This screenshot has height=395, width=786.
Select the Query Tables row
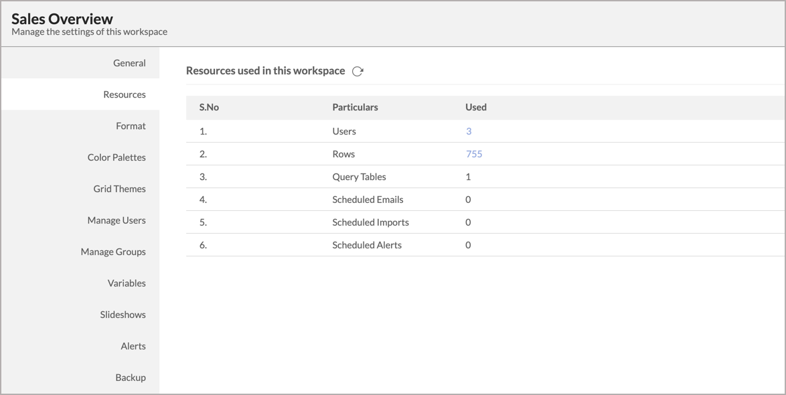pos(359,177)
